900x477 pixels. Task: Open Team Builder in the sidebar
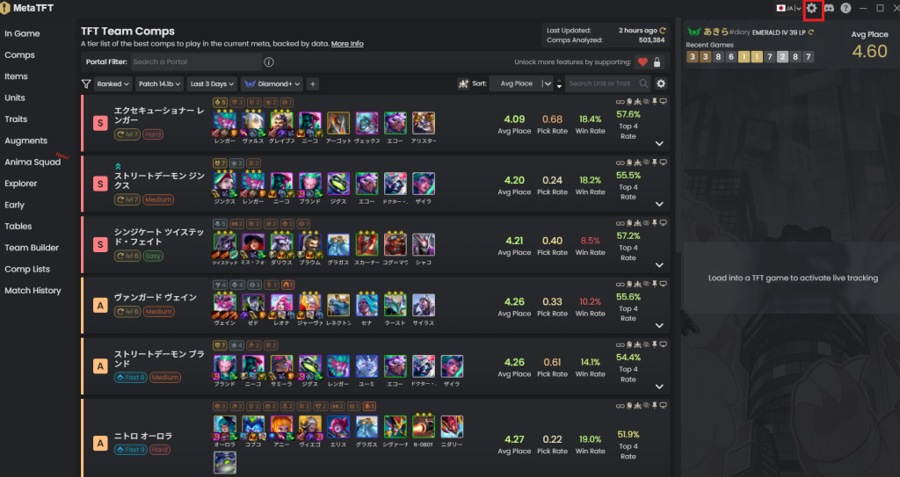[x=32, y=248]
